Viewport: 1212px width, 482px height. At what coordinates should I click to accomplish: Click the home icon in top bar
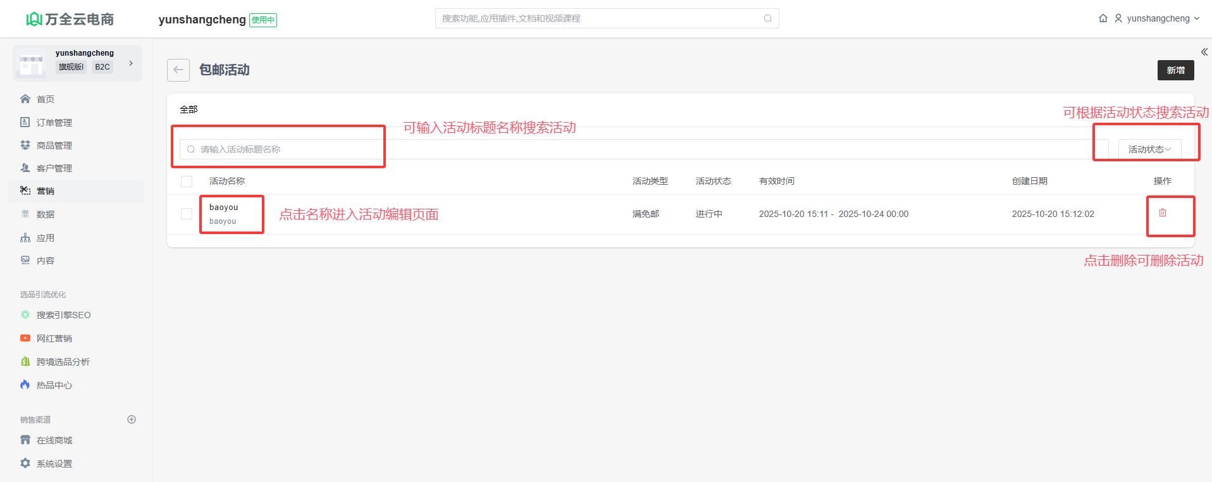[1103, 18]
